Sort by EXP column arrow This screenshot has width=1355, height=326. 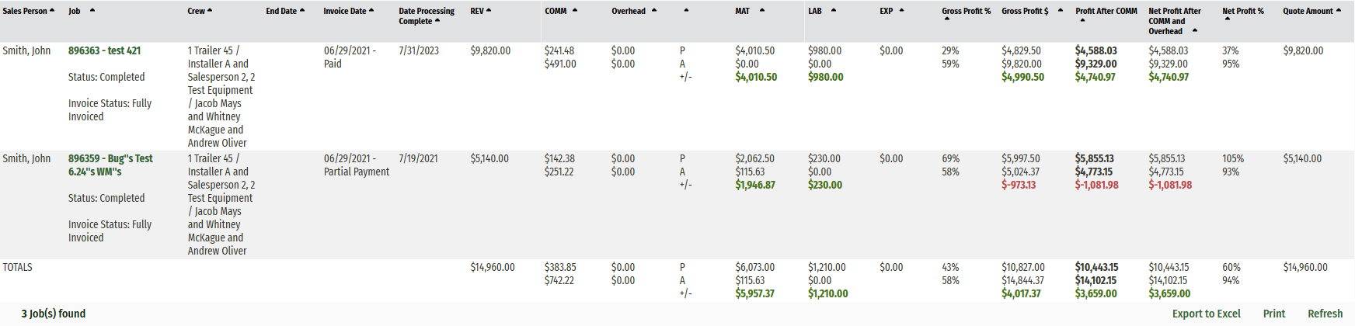click(x=902, y=11)
